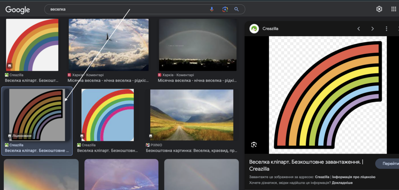
Task: Click licensable badge icon on white rainbow thumbnail
Action: (x=9, y=66)
